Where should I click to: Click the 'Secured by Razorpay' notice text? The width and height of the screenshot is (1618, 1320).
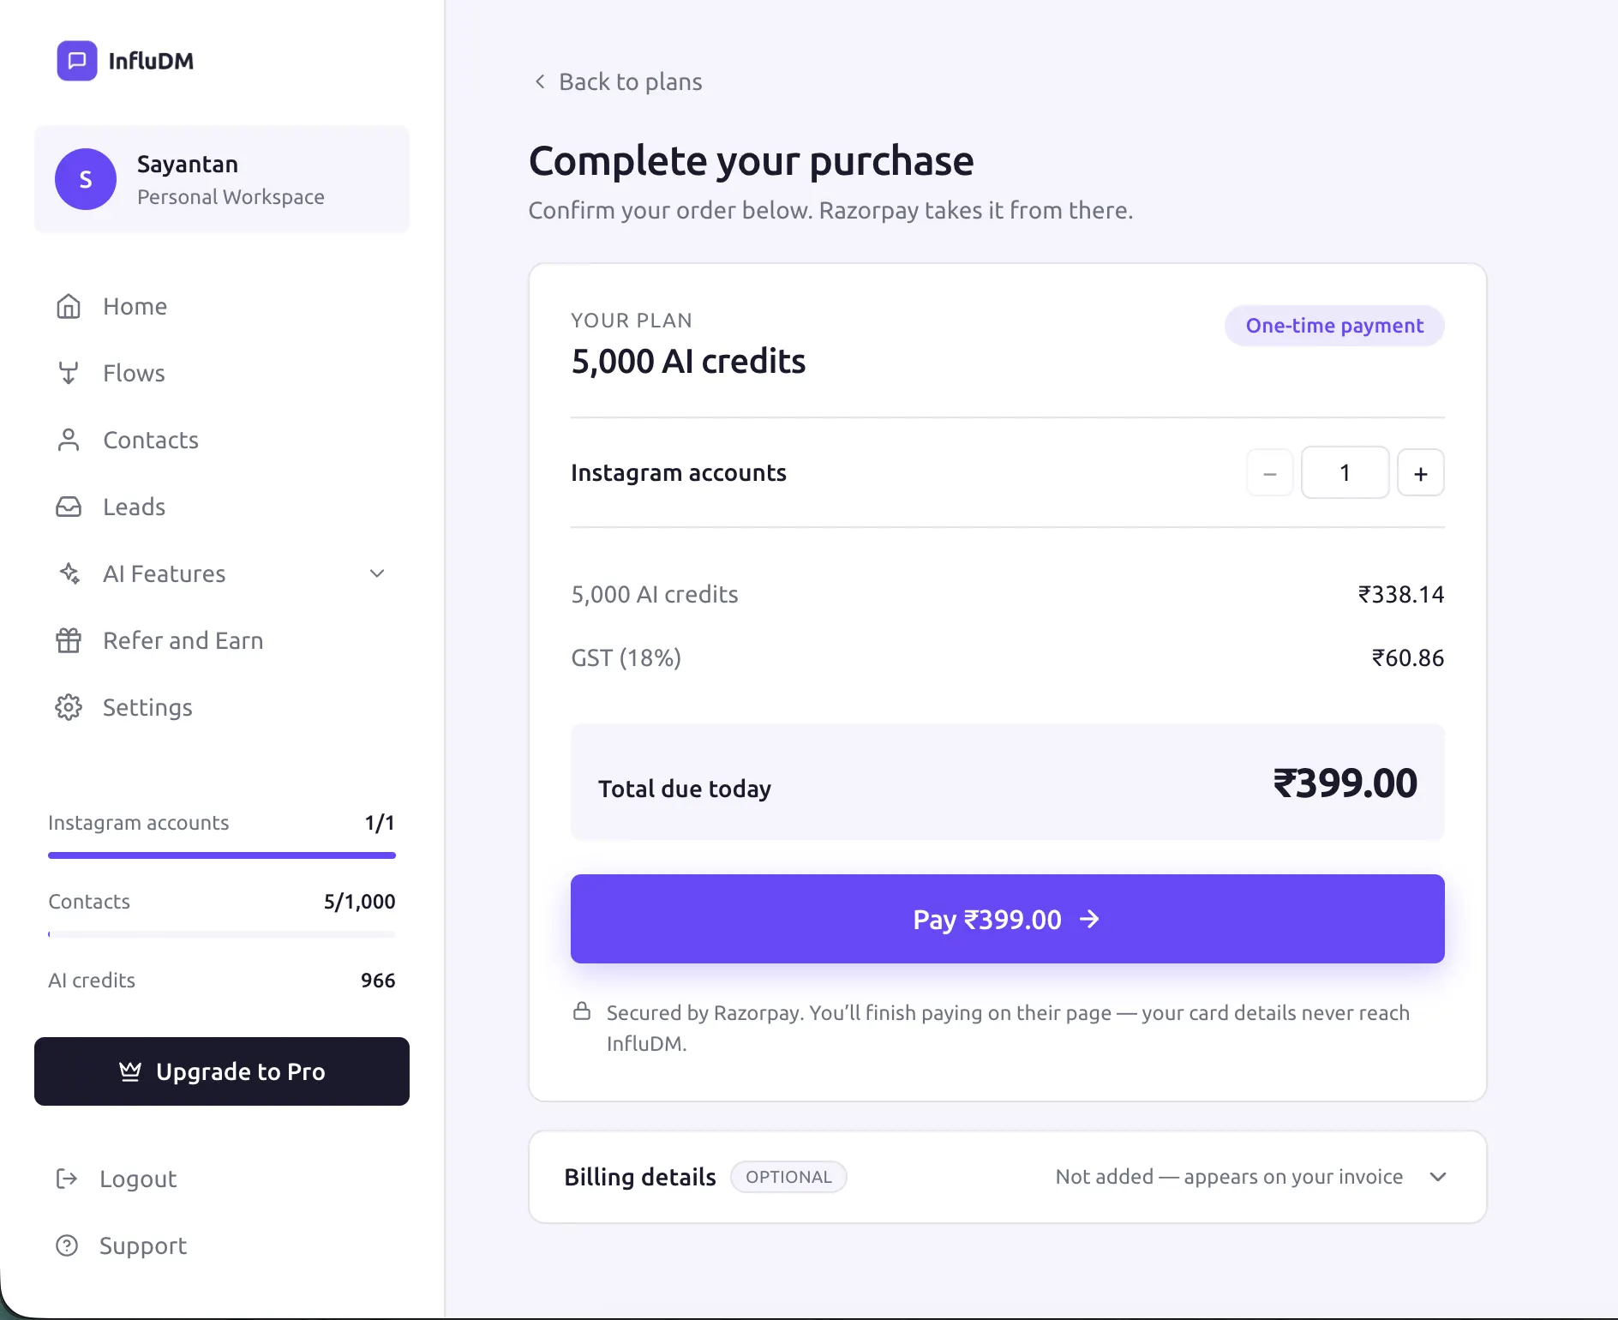[1008, 1028]
